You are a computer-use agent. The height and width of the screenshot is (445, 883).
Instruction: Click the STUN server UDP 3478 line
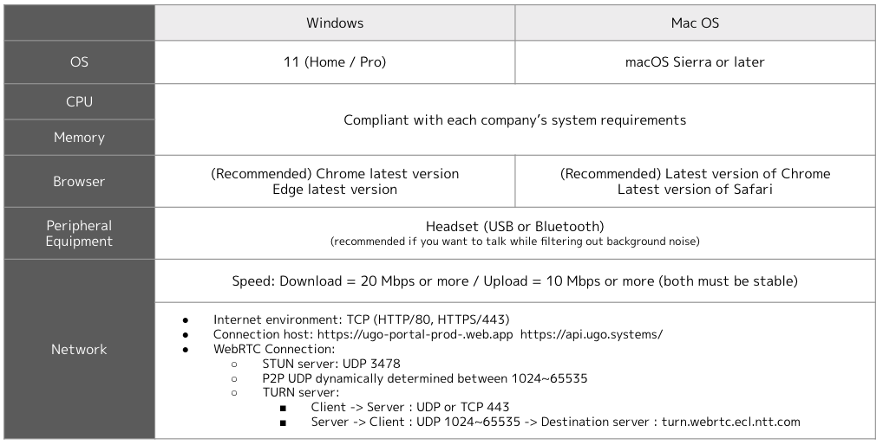click(331, 364)
